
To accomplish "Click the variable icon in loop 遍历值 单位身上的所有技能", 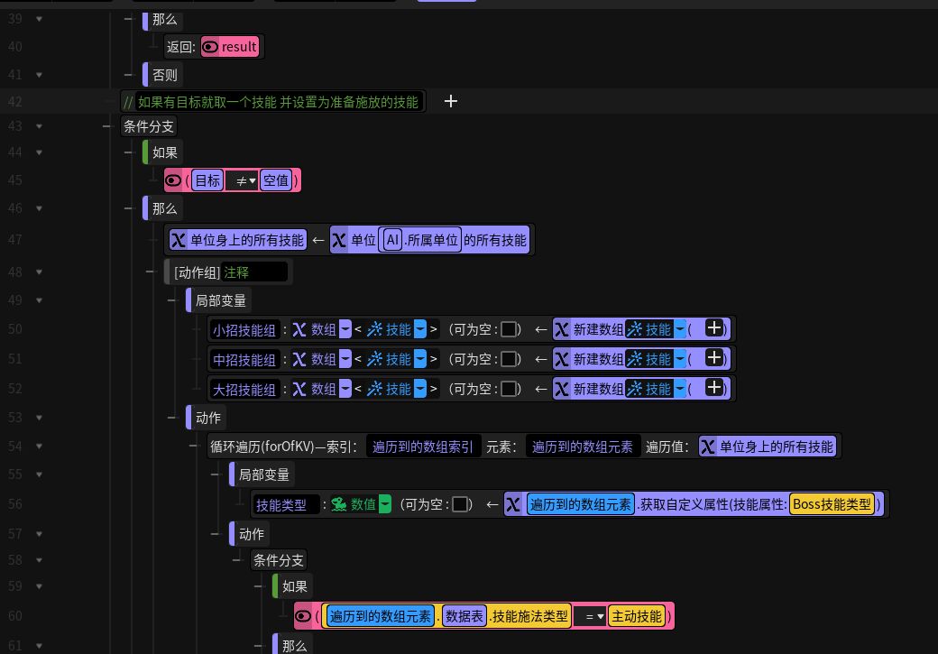I will click(x=708, y=447).
